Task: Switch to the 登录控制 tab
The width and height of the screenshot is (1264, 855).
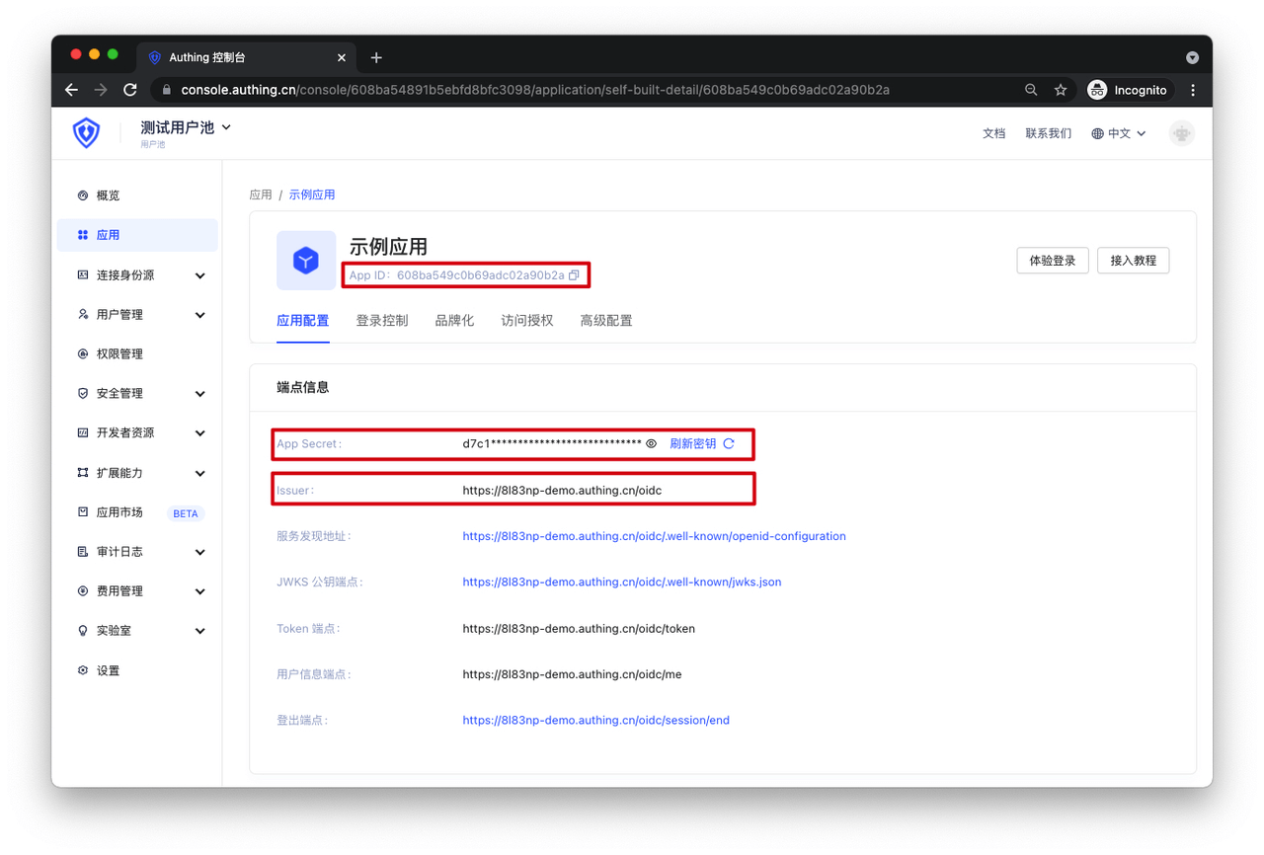Action: point(381,321)
